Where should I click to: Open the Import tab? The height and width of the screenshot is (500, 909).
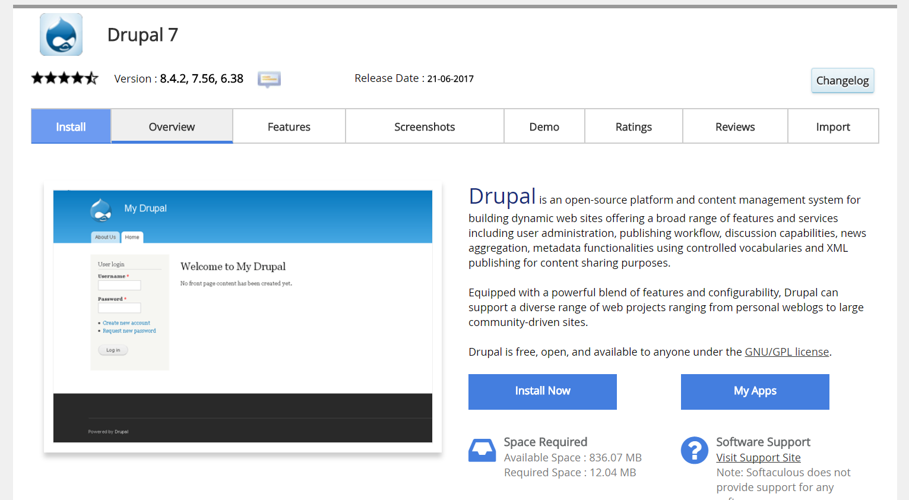point(833,126)
